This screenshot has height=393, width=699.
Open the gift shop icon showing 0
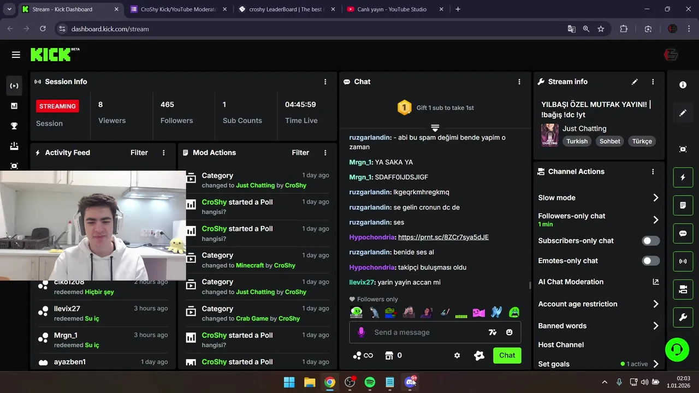coord(393,355)
